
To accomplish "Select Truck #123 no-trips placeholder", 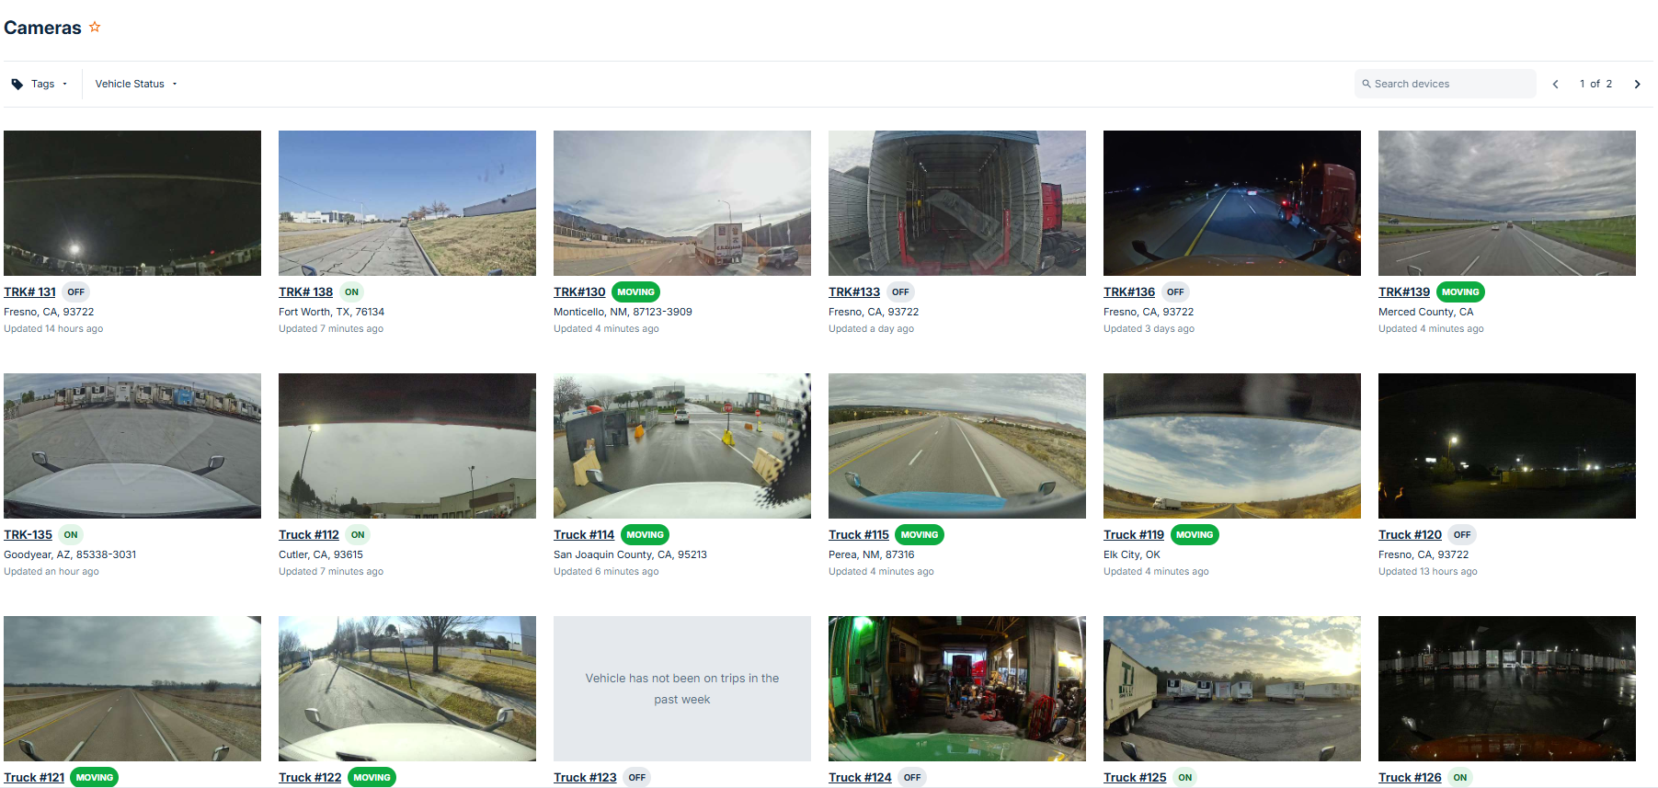I will pyautogui.click(x=681, y=689).
